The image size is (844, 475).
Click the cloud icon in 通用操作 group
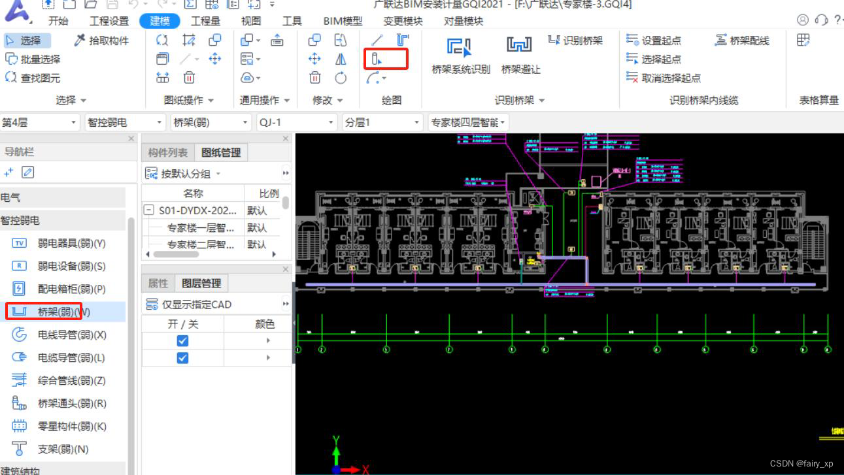tap(250, 78)
